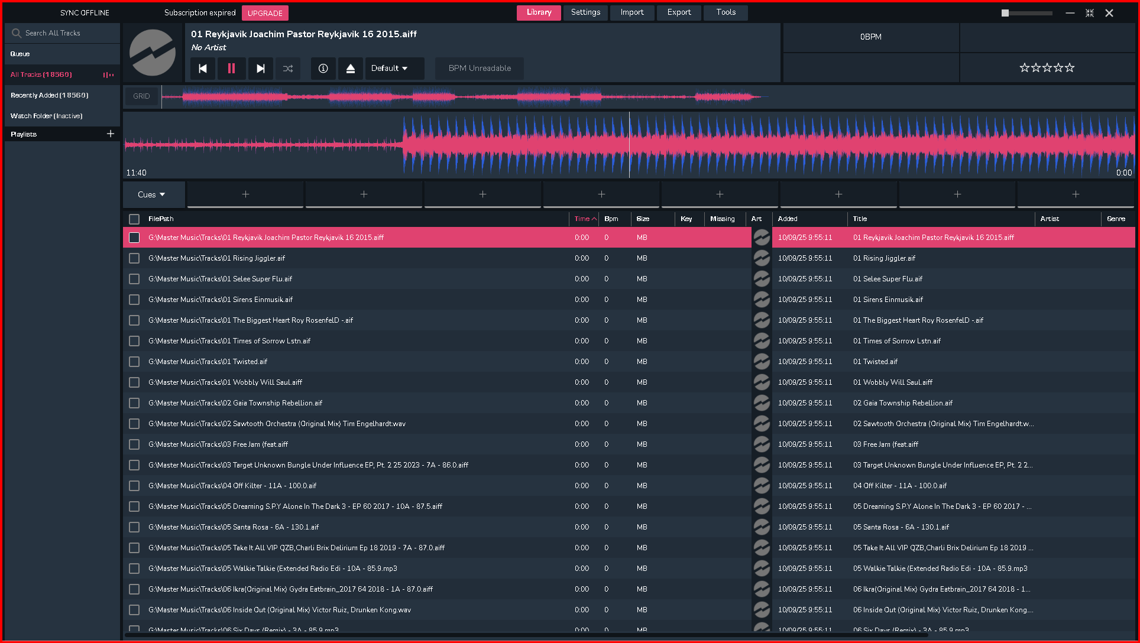
Task: Tick the select-all checkbox in the header
Action: click(134, 219)
